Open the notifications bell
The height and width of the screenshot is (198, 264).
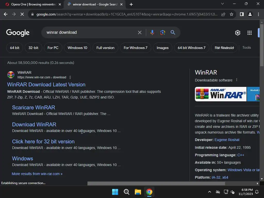pyautogui.click(x=257, y=192)
